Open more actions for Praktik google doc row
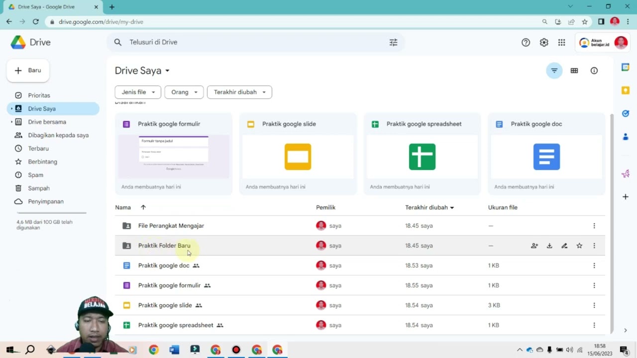Viewport: 637px width, 358px height. click(x=594, y=266)
